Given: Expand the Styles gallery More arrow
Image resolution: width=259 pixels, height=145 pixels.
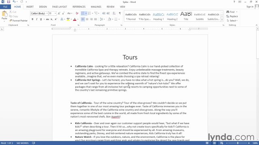Looking at the screenshot, I should [222, 20].
